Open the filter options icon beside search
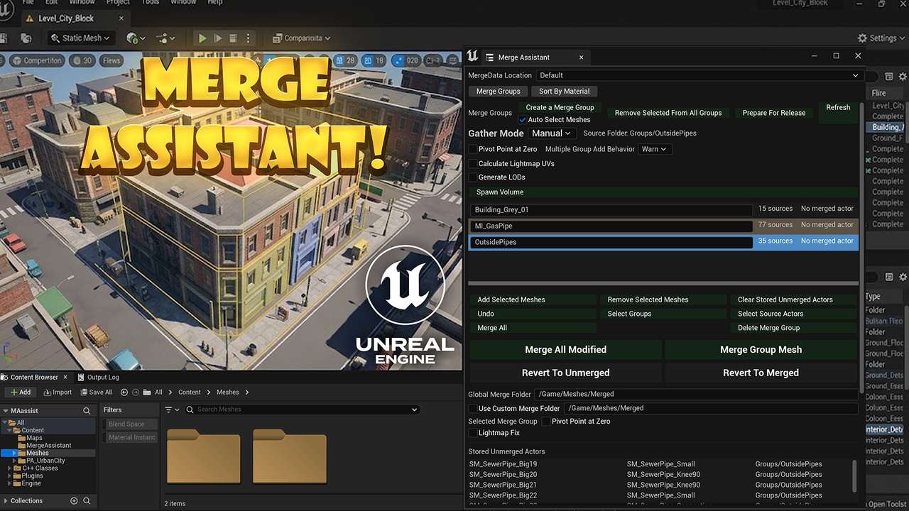The width and height of the screenshot is (909, 511). [172, 410]
